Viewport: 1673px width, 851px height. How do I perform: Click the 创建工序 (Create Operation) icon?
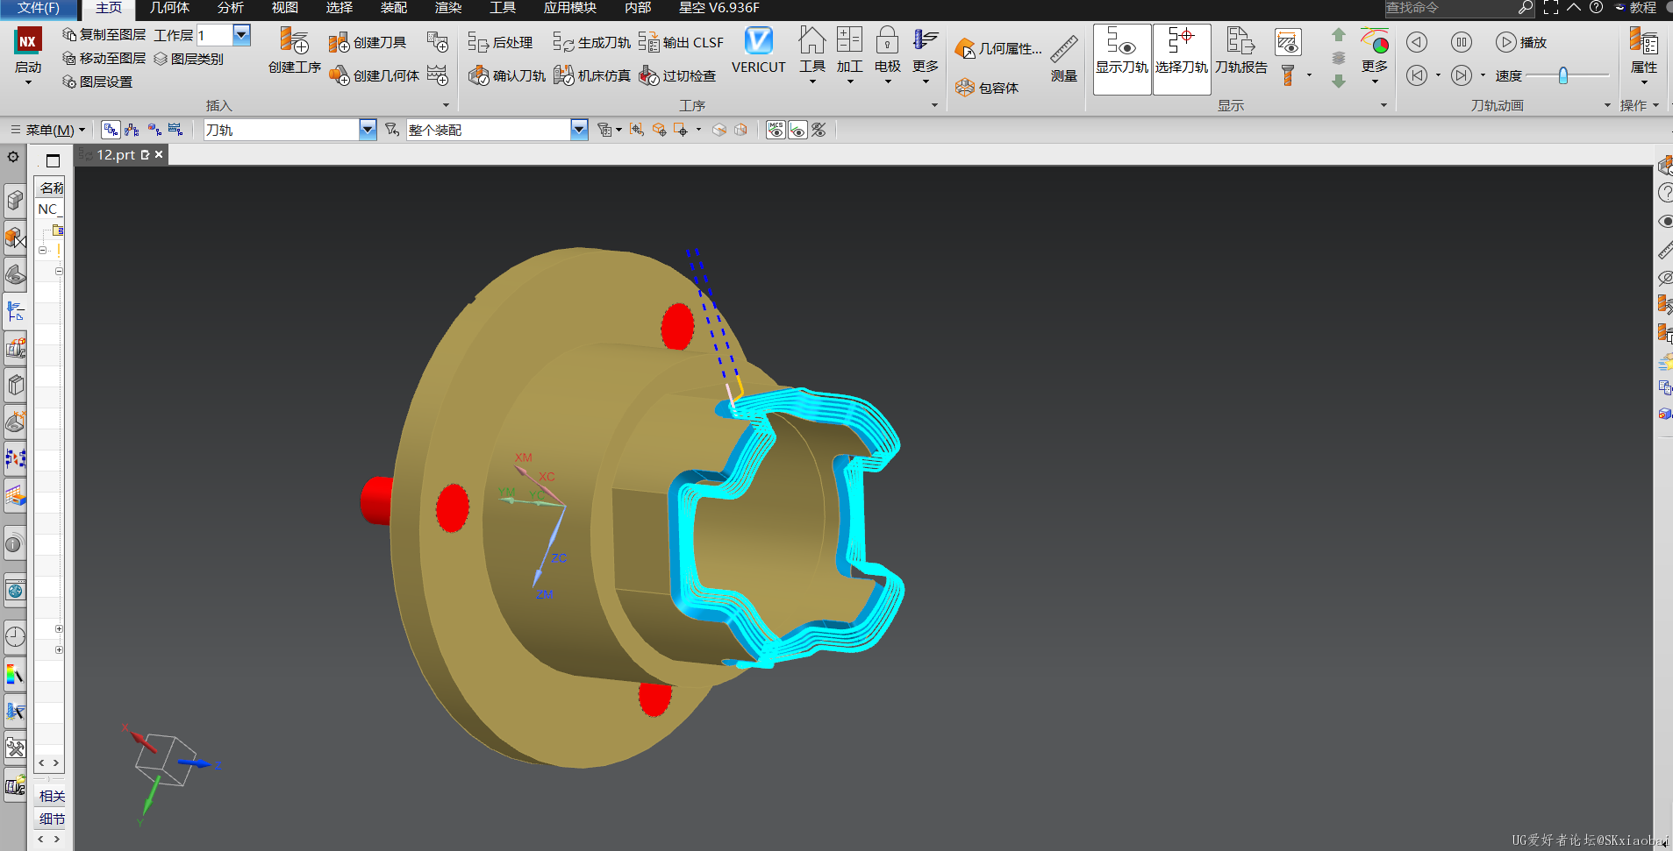[x=294, y=40]
